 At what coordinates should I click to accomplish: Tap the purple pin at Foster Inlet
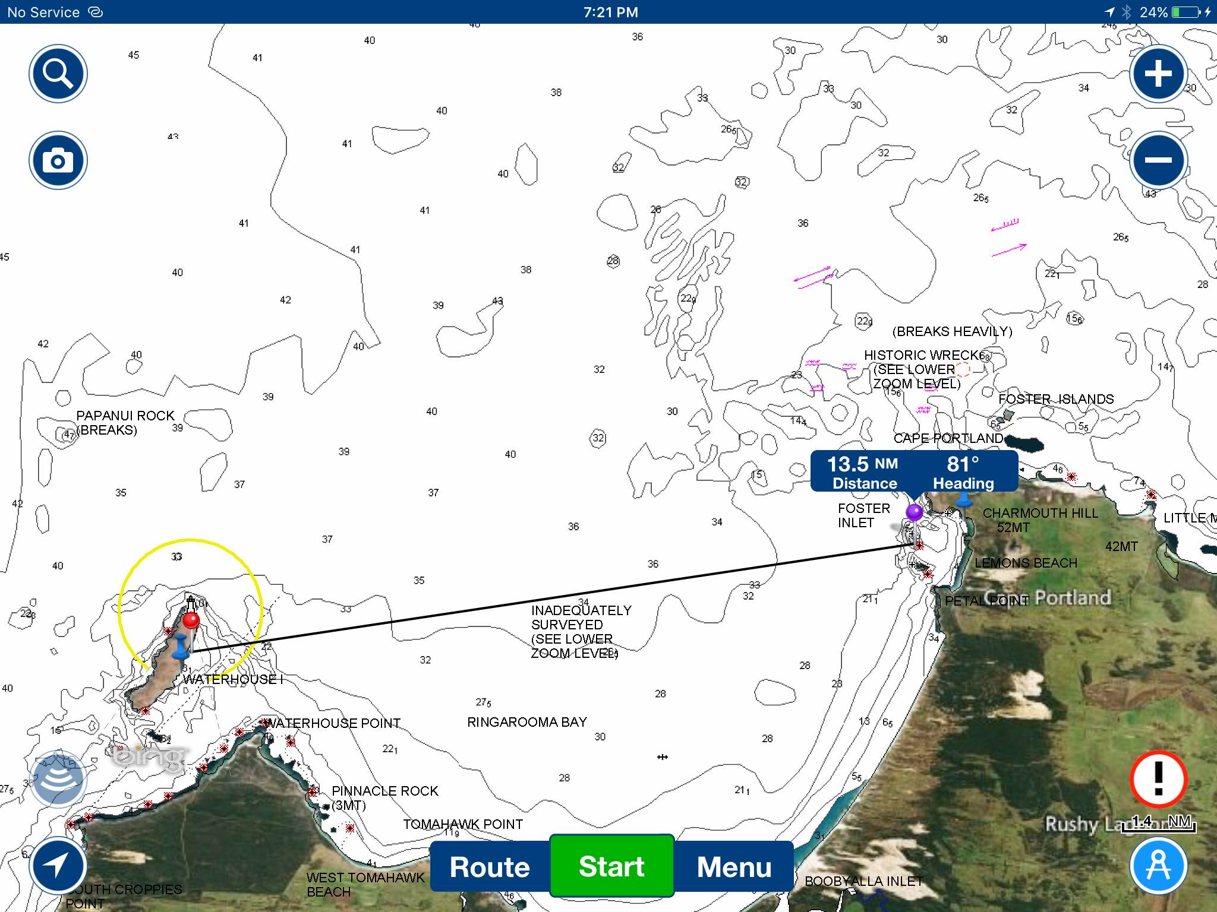click(x=914, y=512)
